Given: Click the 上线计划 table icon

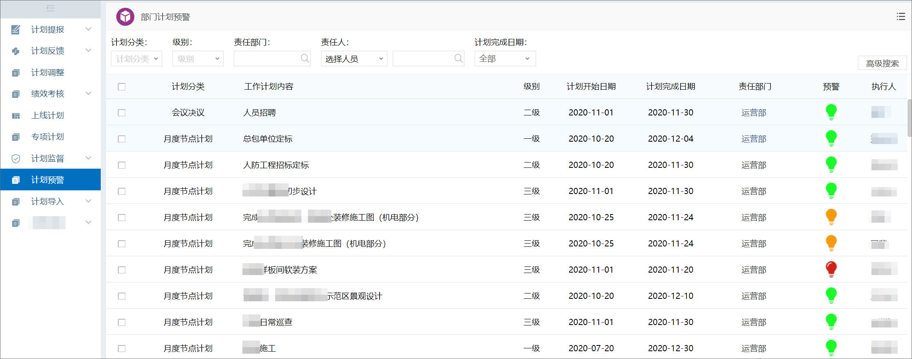Looking at the screenshot, I should click(x=16, y=116).
